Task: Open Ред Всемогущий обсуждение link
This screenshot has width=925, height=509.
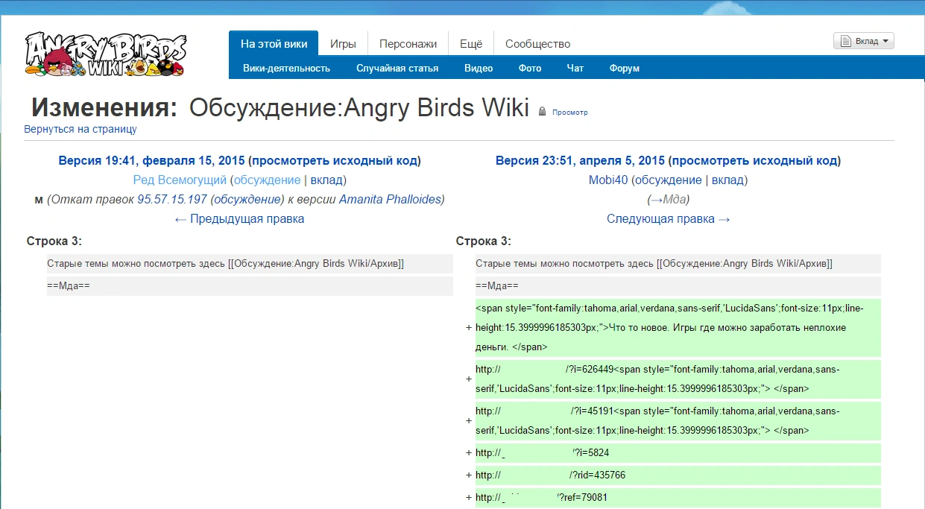Action: pyautogui.click(x=268, y=180)
